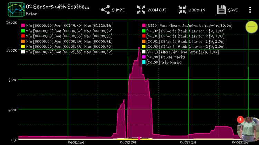Open the three-dot overflow menu

[x=250, y=10]
